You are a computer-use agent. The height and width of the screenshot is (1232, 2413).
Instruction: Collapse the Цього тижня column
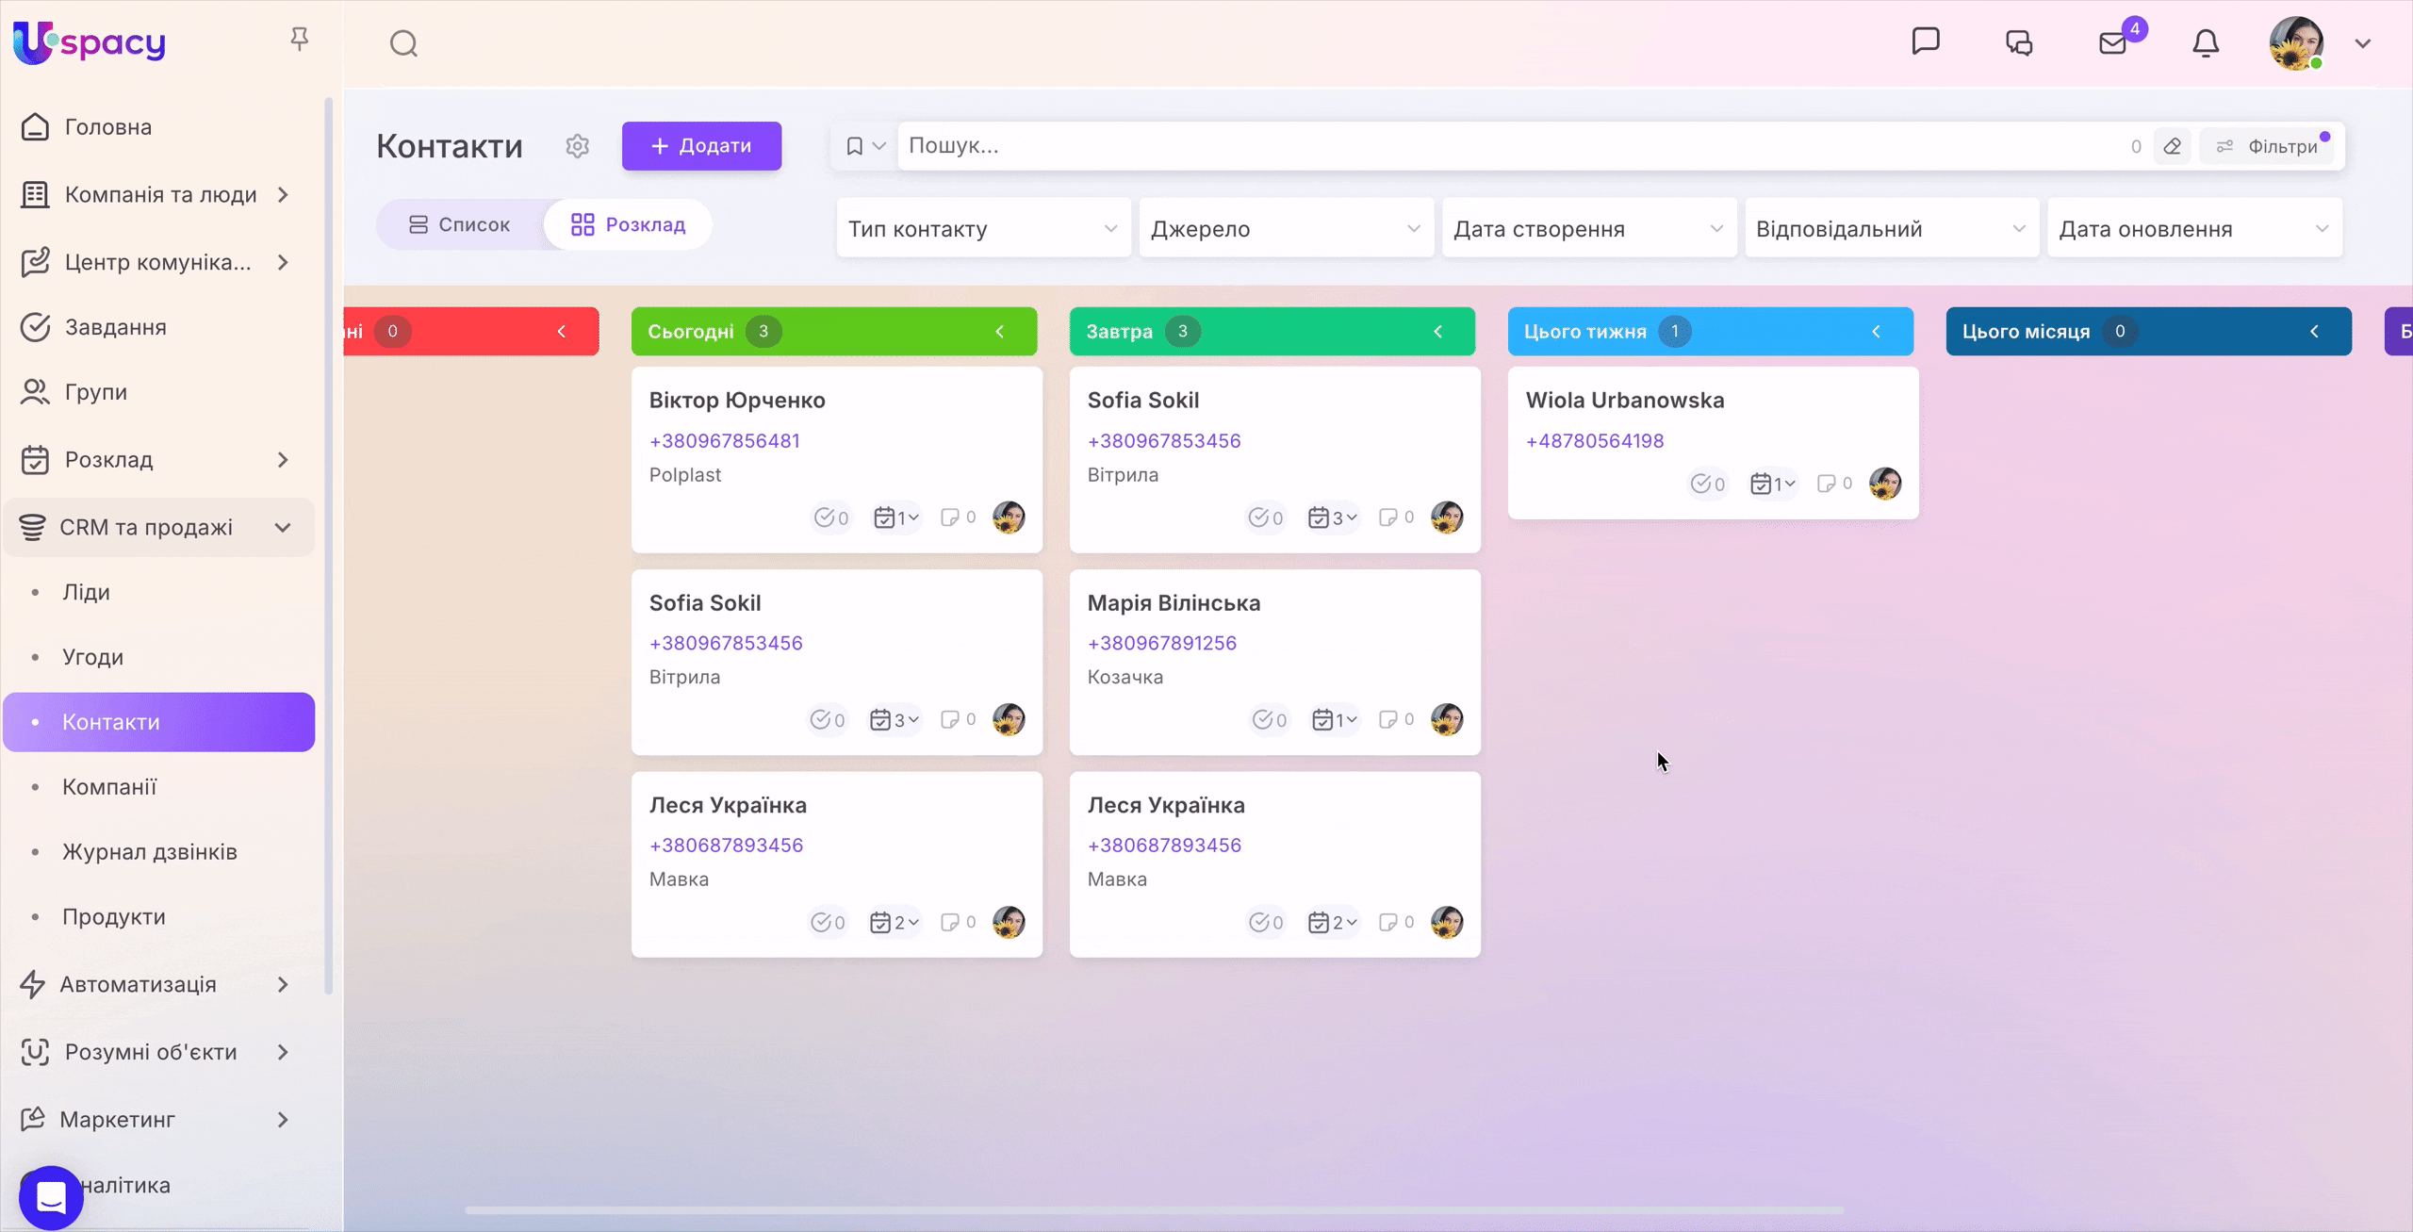[1877, 332]
